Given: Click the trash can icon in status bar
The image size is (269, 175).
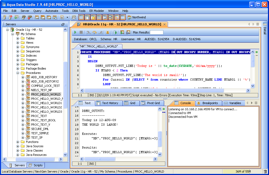Looking at the screenshot, I should [265, 171].
